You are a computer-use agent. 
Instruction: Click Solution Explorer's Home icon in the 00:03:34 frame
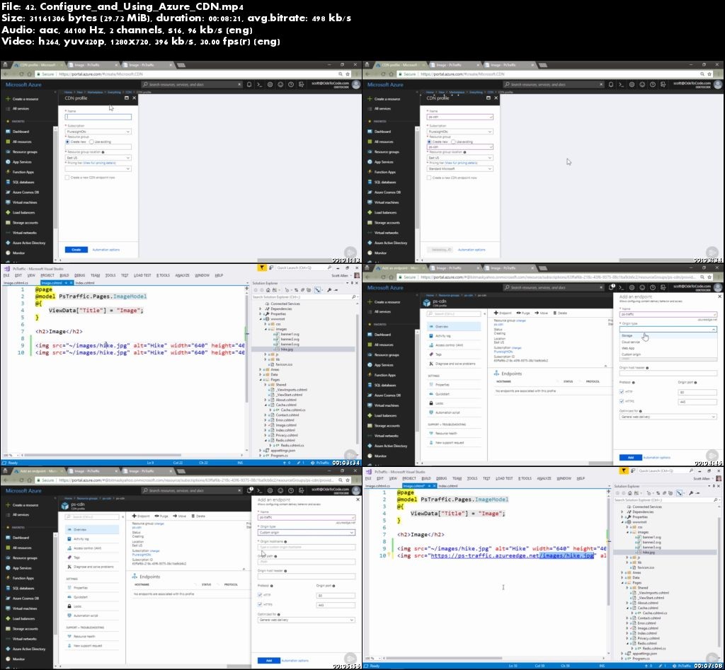click(268, 290)
